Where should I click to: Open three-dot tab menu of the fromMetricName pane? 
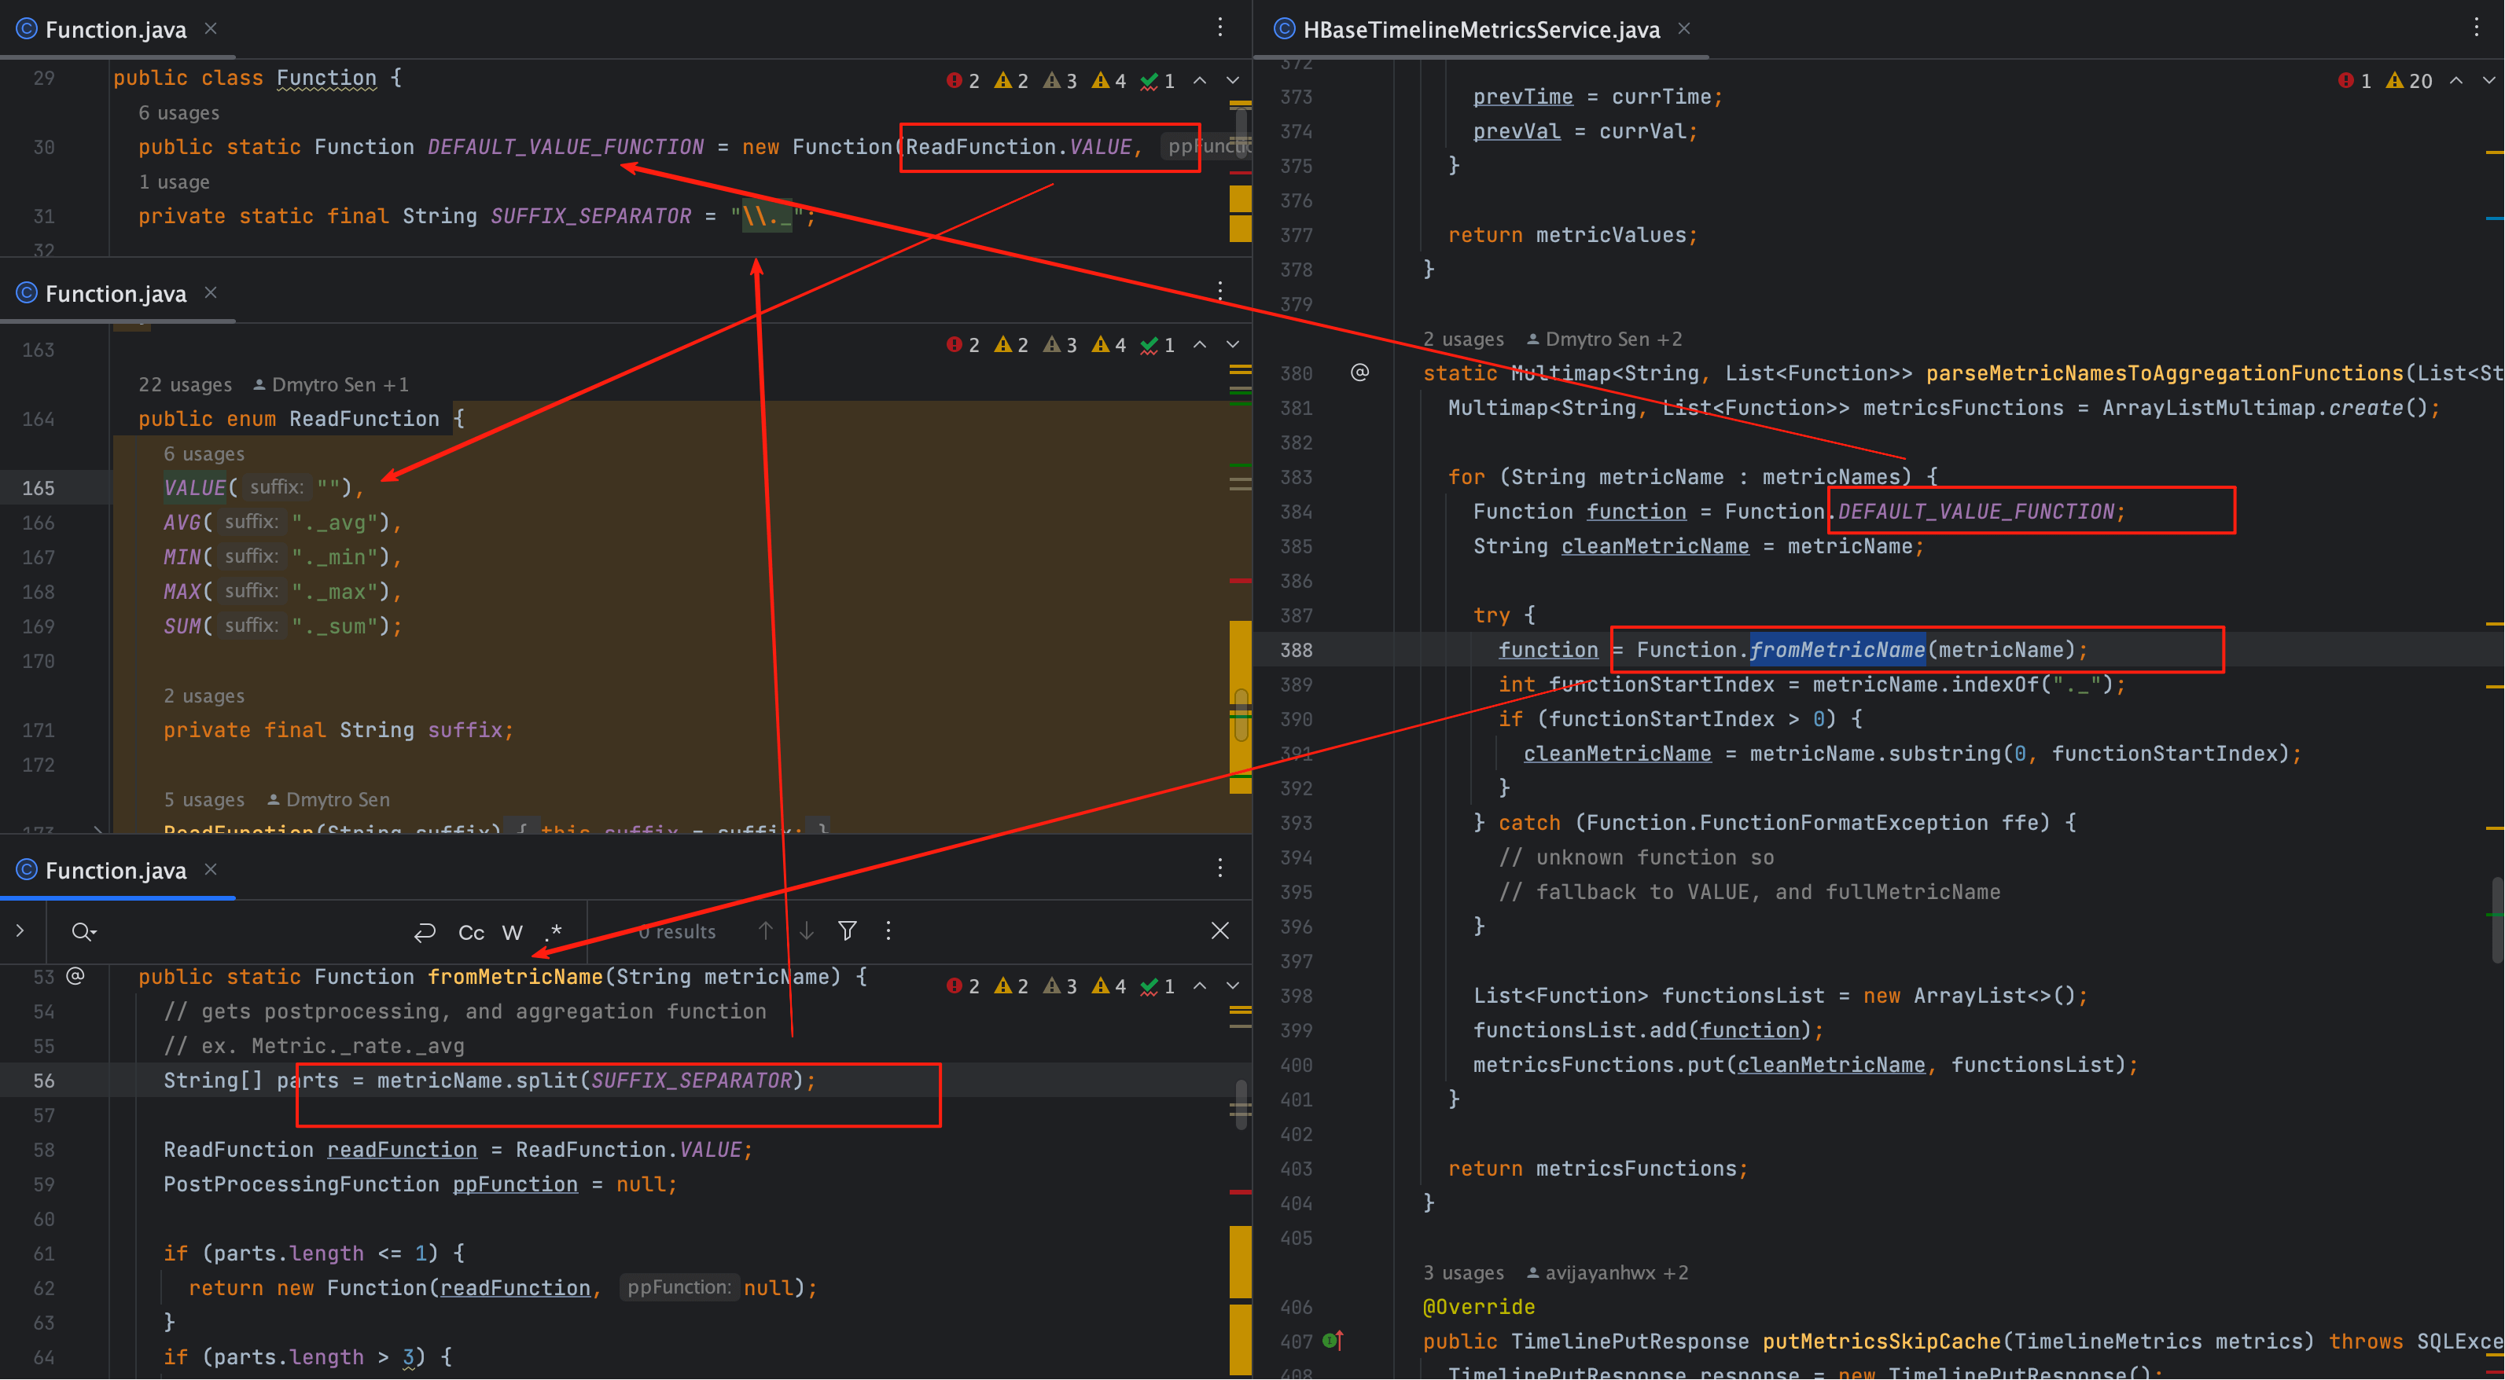click(1219, 868)
